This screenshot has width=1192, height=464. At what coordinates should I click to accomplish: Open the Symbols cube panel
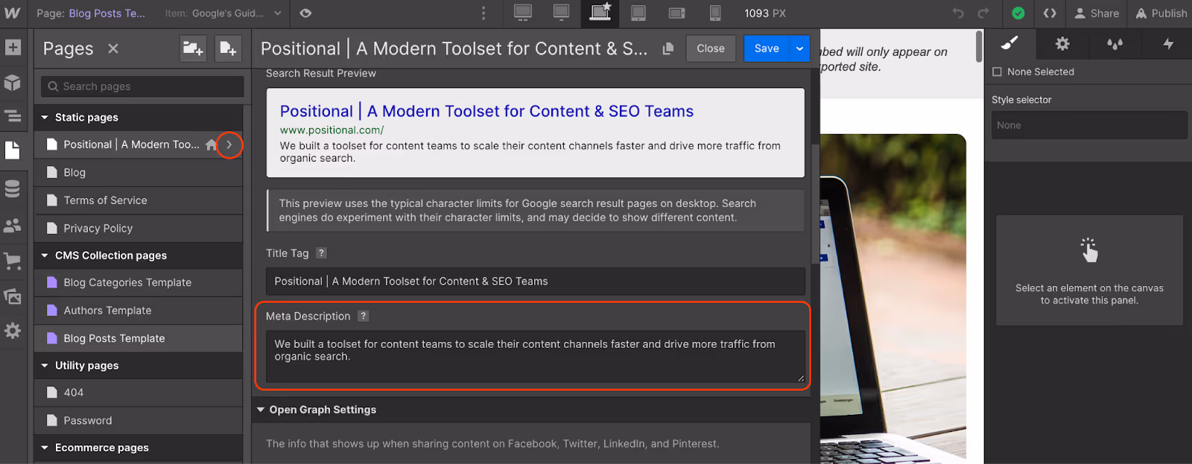[13, 82]
